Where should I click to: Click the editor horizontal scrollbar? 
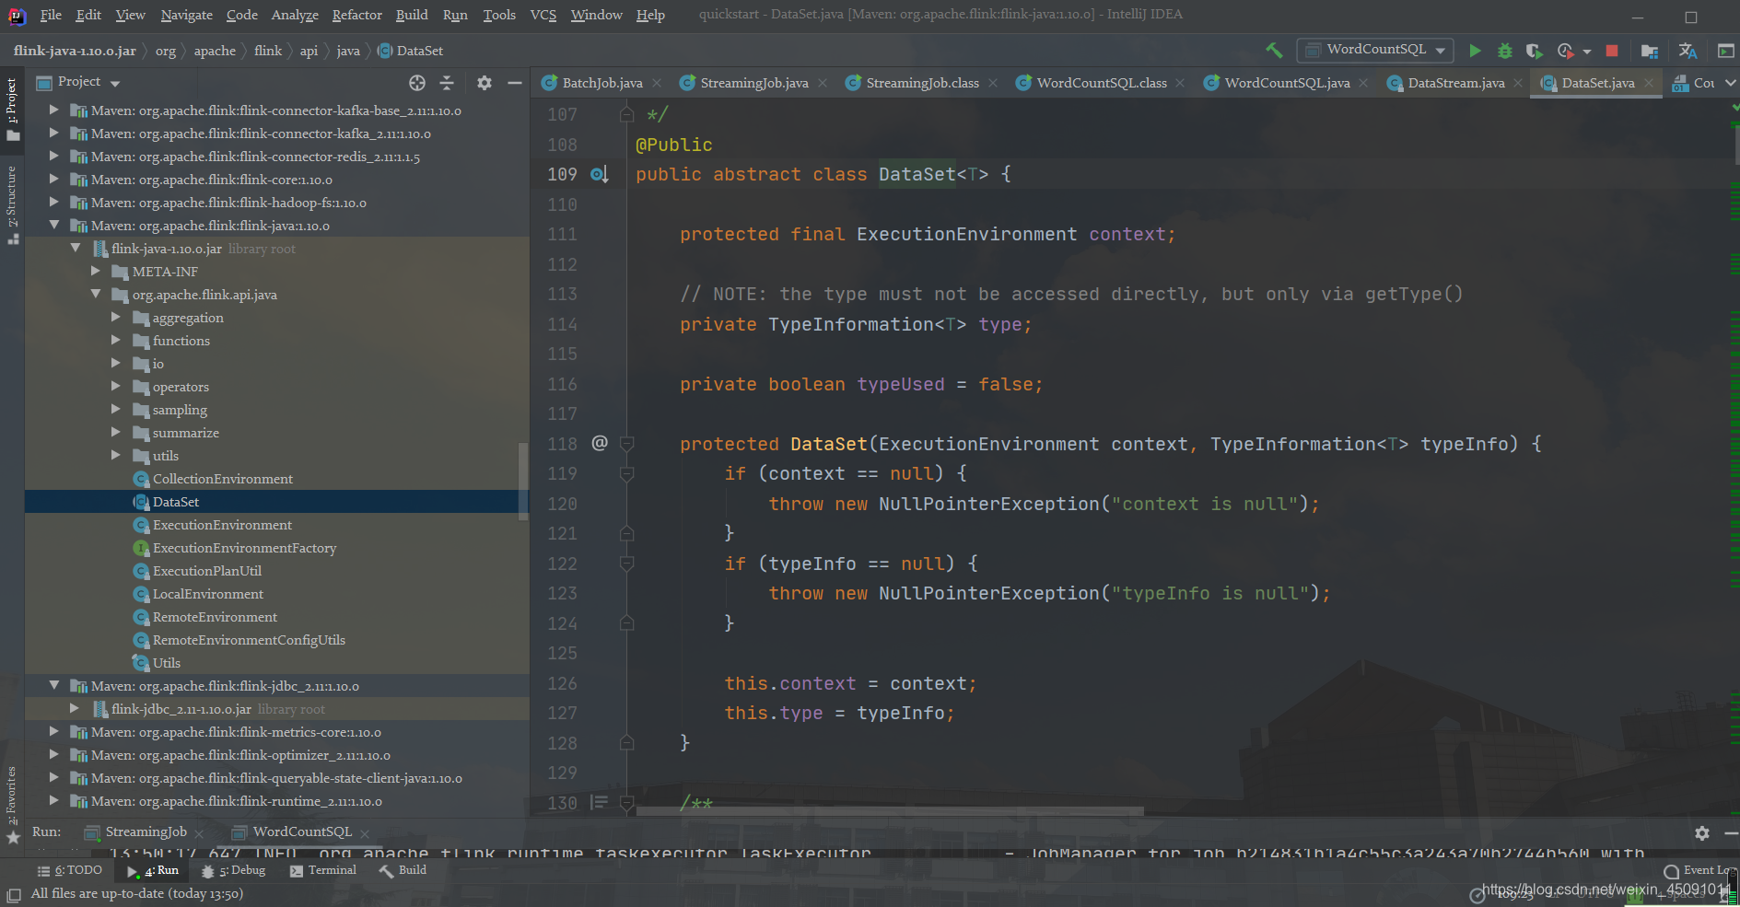pos(890,811)
